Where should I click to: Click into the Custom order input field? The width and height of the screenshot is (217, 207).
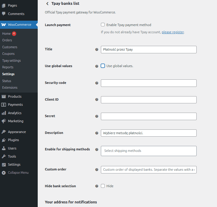click(x=148, y=170)
